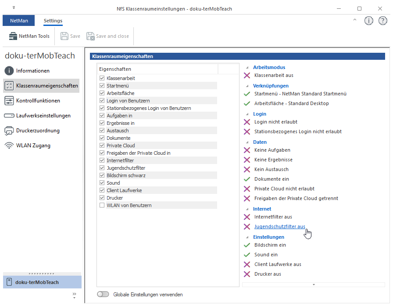
Task: Collapse the Internet group
Action: pos(247,209)
